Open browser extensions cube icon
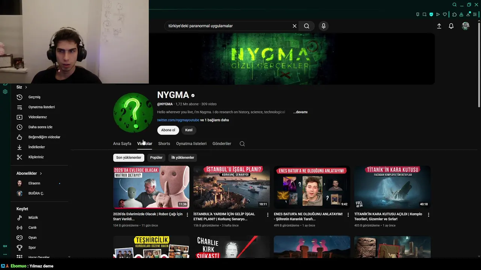 [x=454, y=14]
